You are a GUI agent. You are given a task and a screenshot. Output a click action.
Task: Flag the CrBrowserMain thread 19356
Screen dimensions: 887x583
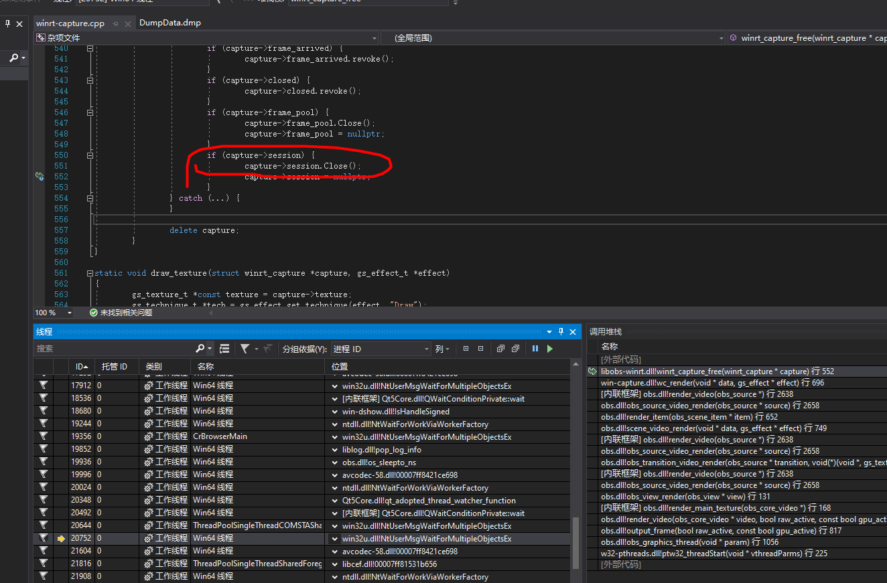tap(44, 436)
